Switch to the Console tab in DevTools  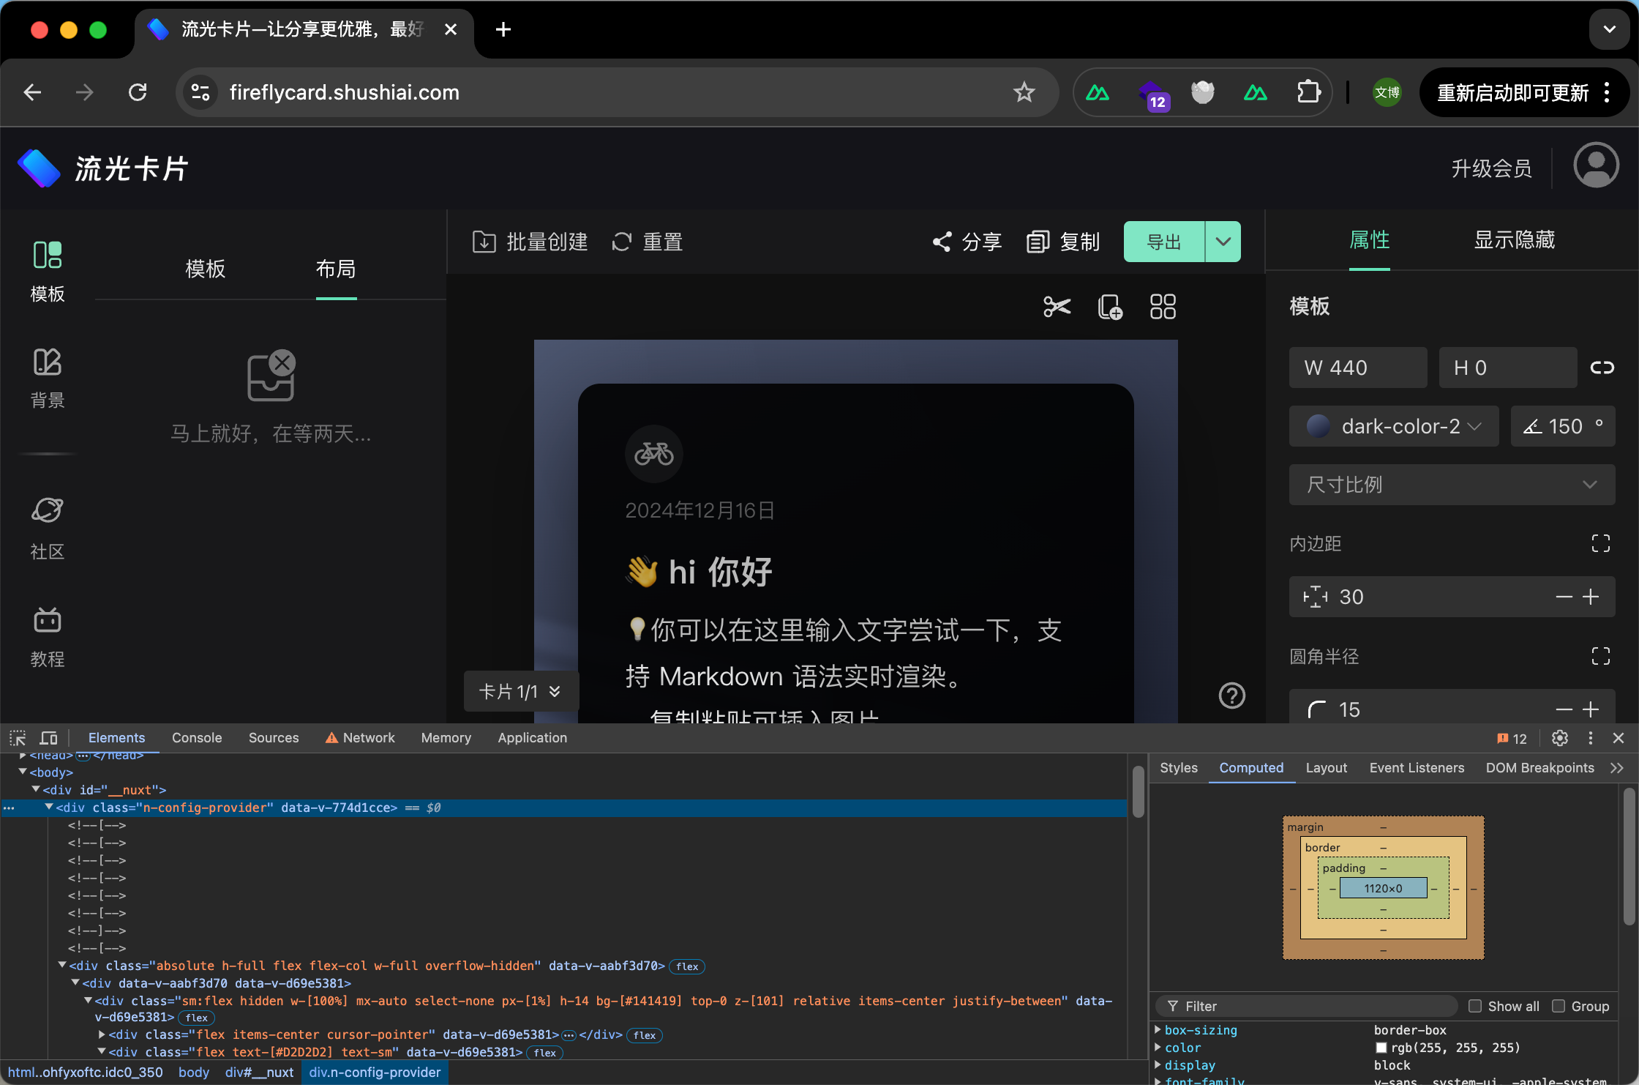tap(196, 737)
